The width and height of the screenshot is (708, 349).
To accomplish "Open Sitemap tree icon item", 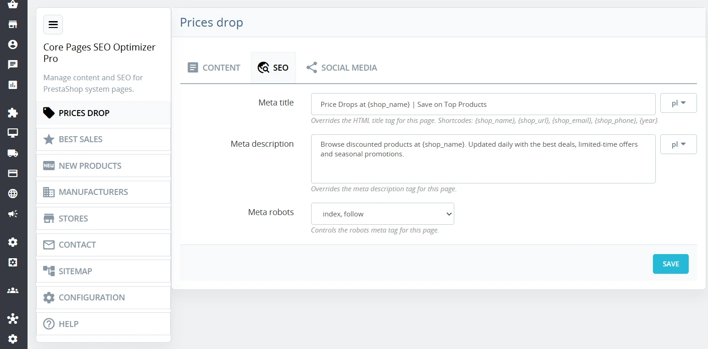I will (x=103, y=271).
